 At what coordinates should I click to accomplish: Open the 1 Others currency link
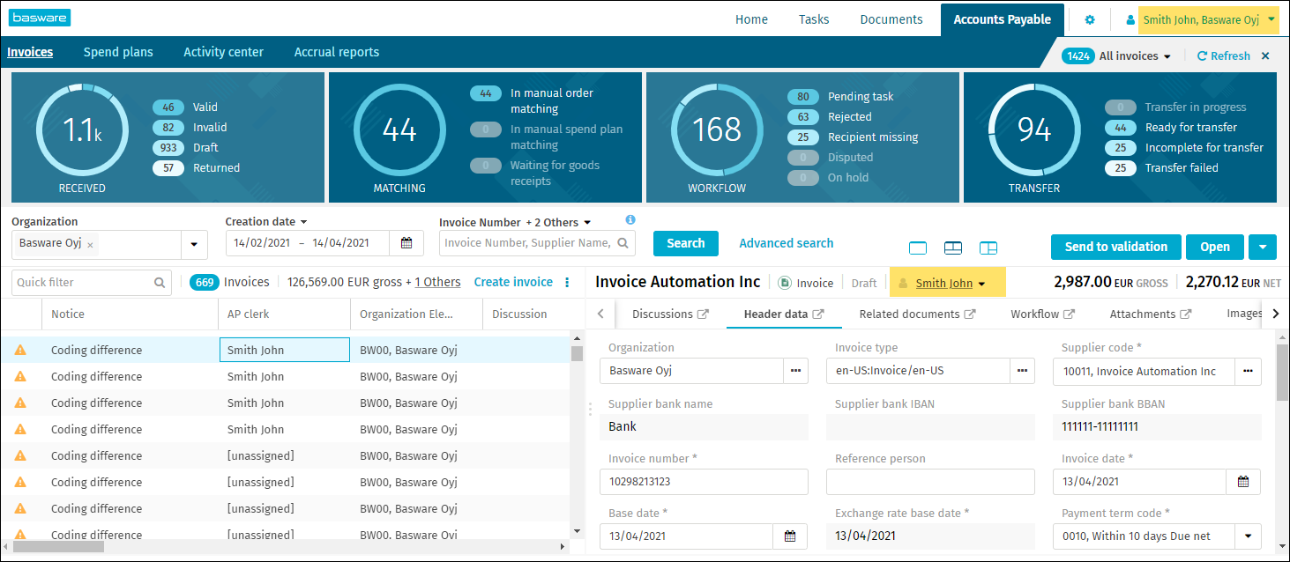[x=437, y=282]
